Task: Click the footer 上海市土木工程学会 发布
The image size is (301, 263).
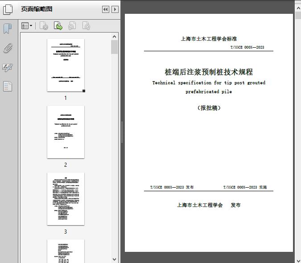Action: click(x=209, y=205)
